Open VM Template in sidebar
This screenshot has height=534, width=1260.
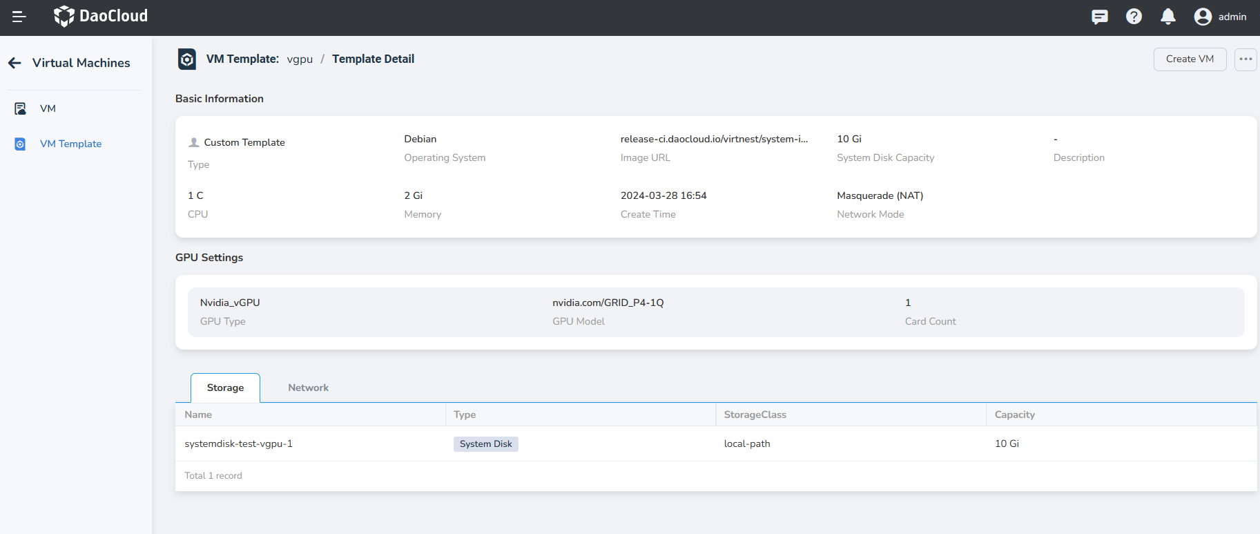click(70, 144)
